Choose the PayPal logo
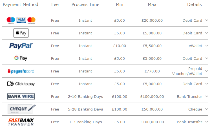The image size is (212, 128). coord(21,46)
